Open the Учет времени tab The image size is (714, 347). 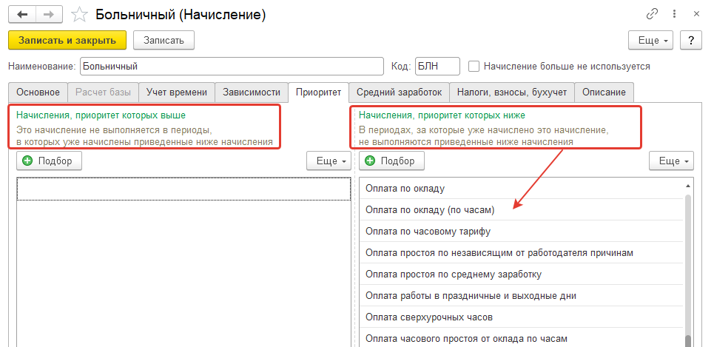coord(177,92)
